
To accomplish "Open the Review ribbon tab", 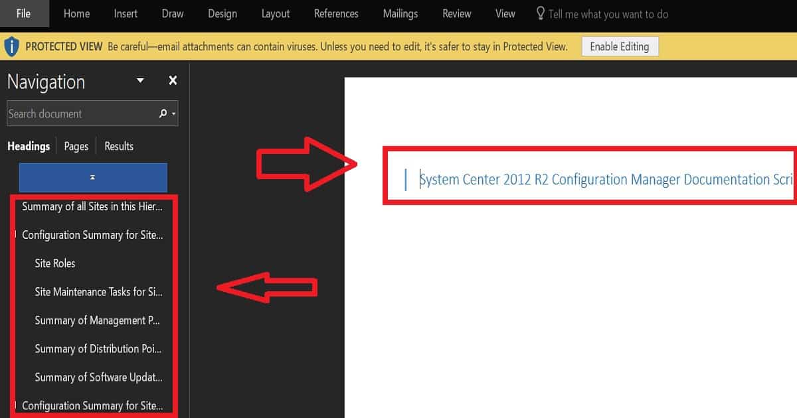I will (x=457, y=13).
